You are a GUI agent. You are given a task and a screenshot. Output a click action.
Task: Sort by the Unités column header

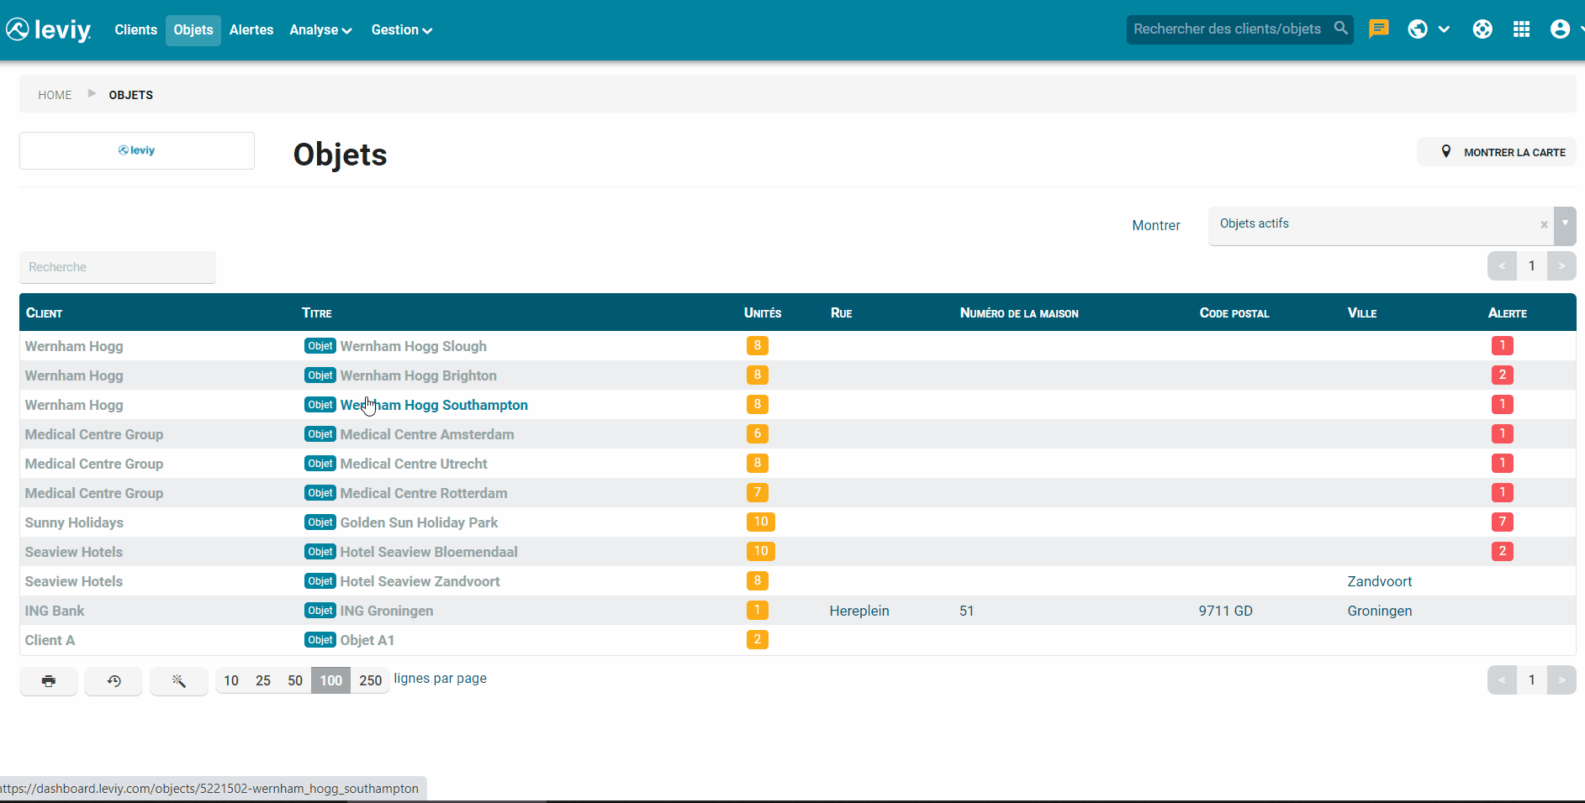763,312
